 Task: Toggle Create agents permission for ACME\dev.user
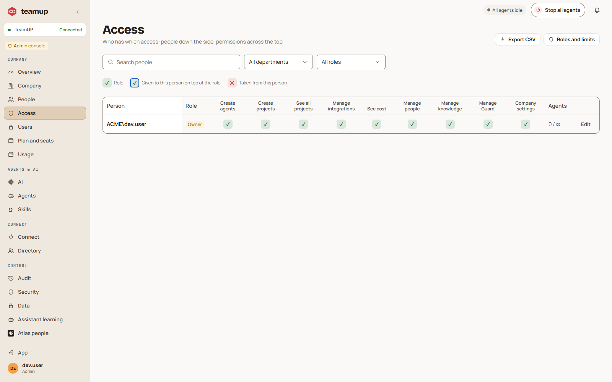(228, 124)
